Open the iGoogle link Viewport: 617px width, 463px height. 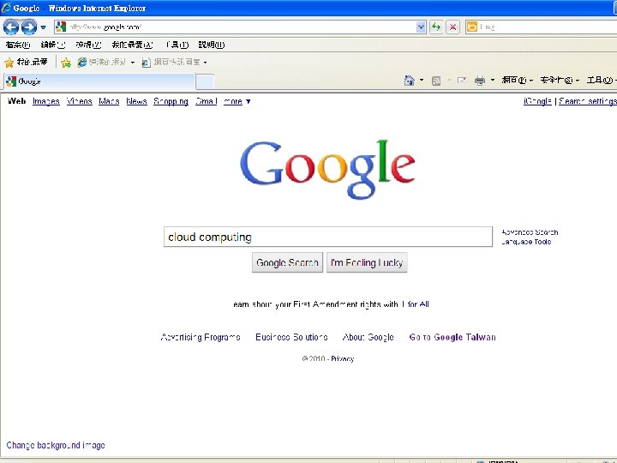(537, 101)
